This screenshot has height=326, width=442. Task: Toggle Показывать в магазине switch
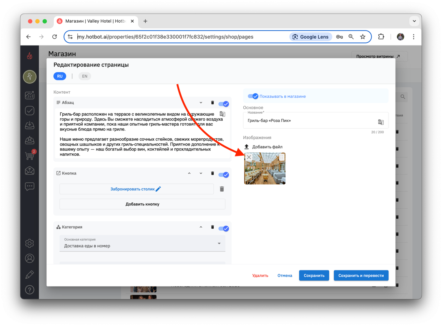pyautogui.click(x=253, y=96)
